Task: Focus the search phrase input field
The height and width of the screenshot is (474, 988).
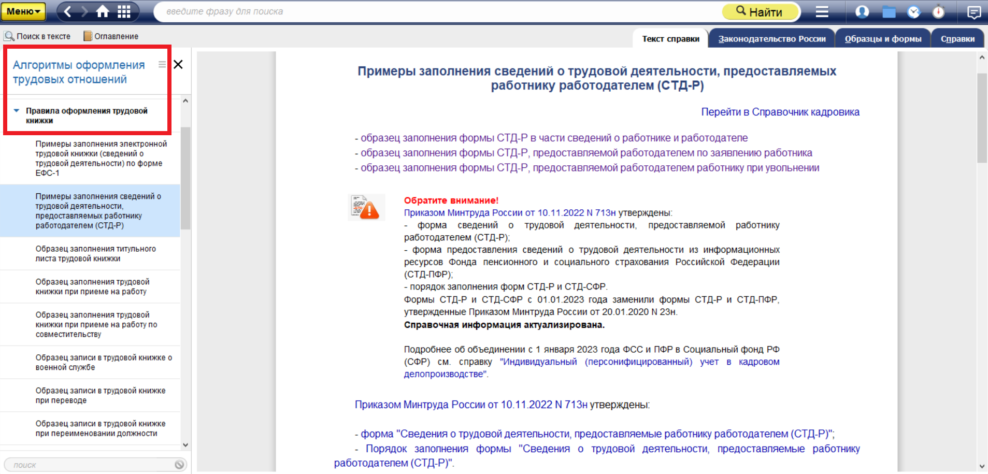Action: coord(438,11)
